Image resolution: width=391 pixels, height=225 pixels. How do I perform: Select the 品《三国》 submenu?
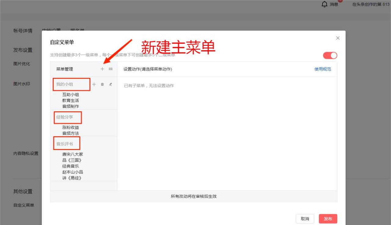pyautogui.click(x=73, y=160)
